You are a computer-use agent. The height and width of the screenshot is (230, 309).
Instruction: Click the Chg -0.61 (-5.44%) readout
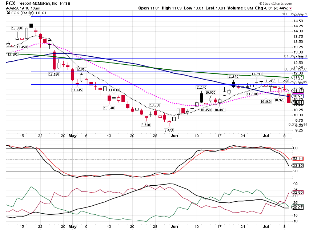(x=272, y=8)
